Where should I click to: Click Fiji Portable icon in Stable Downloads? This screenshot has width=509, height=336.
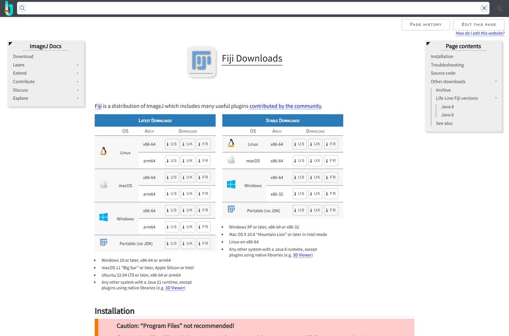tap(231, 209)
